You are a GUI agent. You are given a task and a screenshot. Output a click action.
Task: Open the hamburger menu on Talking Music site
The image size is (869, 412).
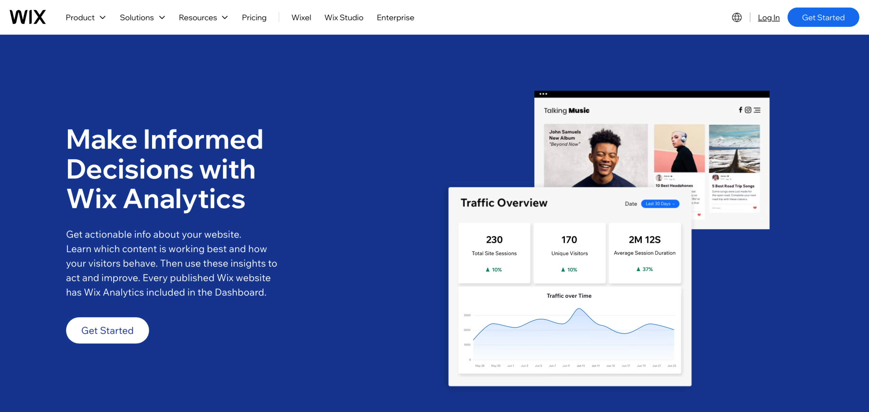(757, 110)
